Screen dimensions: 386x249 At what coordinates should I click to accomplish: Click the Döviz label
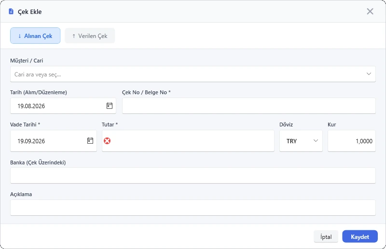point(286,124)
